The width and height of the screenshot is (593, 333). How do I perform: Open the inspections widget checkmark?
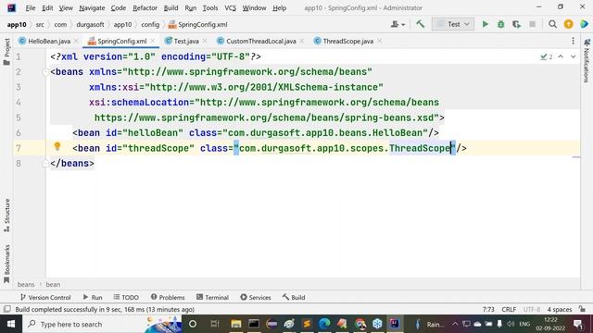point(547,56)
